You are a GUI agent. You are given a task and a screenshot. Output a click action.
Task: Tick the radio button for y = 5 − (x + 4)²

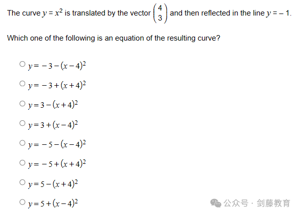pyautogui.click(x=23, y=182)
